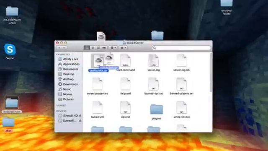Select the skin folder on desktop
268x151 pixels.
pyautogui.click(x=8, y=122)
